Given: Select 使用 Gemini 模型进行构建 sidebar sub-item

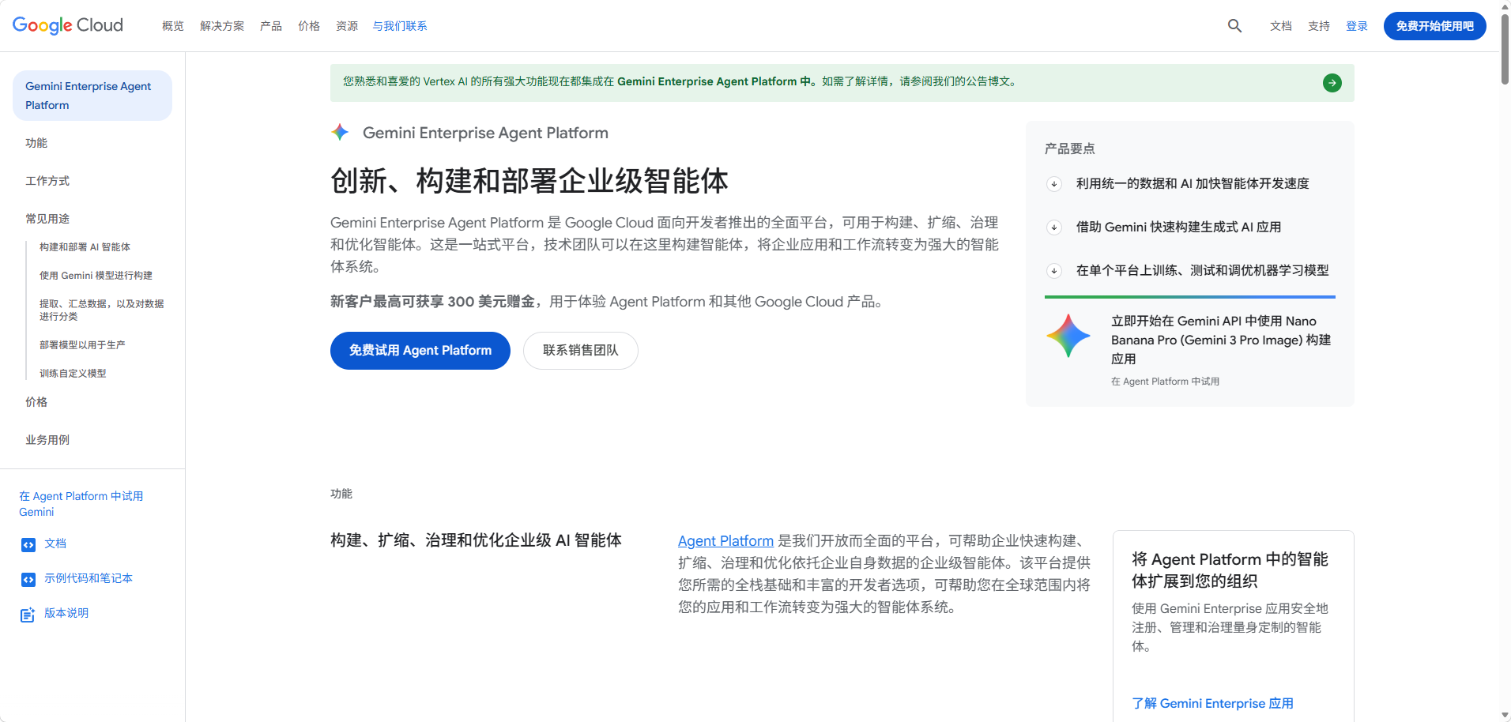Looking at the screenshot, I should 96,276.
